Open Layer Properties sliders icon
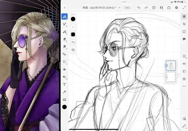The height and width of the screenshot is (131, 188). coord(184,24)
